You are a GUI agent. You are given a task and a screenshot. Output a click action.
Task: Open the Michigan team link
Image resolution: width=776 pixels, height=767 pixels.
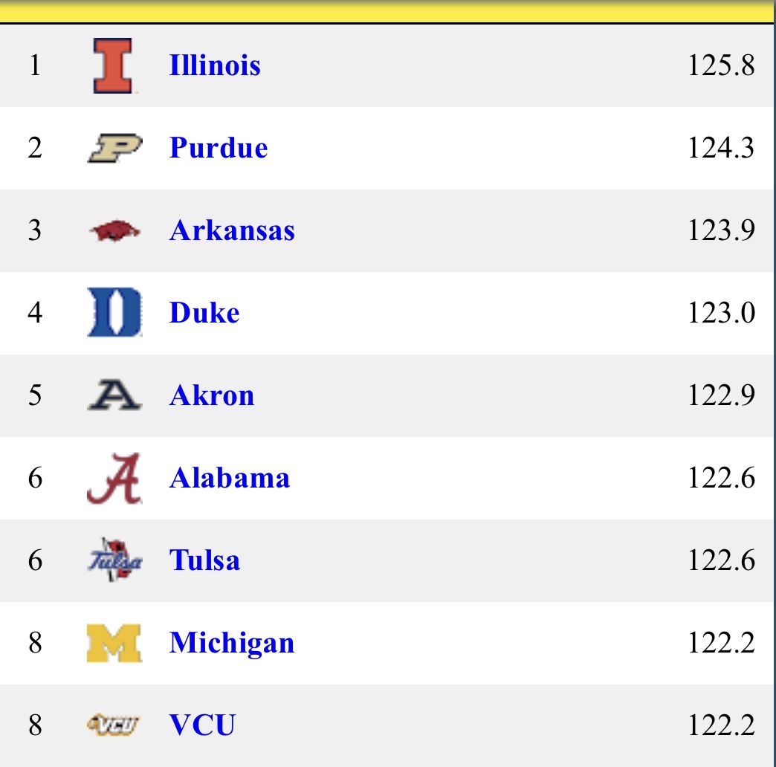pos(232,643)
